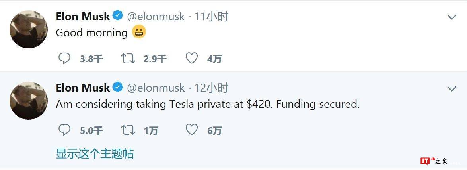Click verified badge on Tesla tweet
Viewport: 467px width, 170px height.
(x=118, y=87)
